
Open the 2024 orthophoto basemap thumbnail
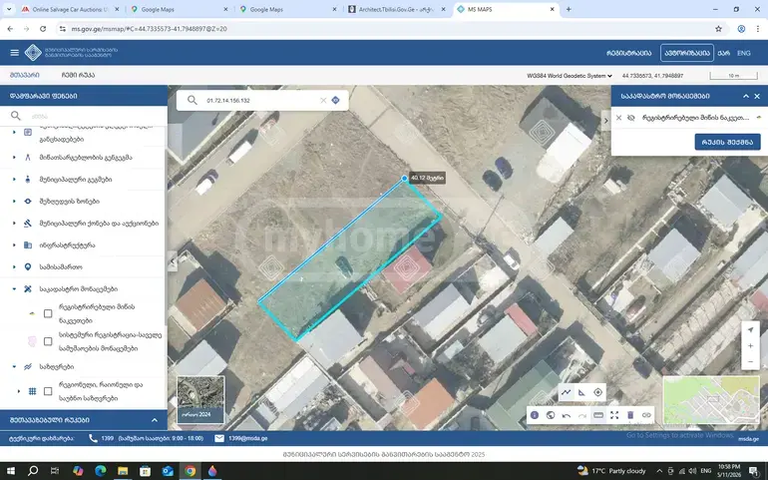point(200,399)
